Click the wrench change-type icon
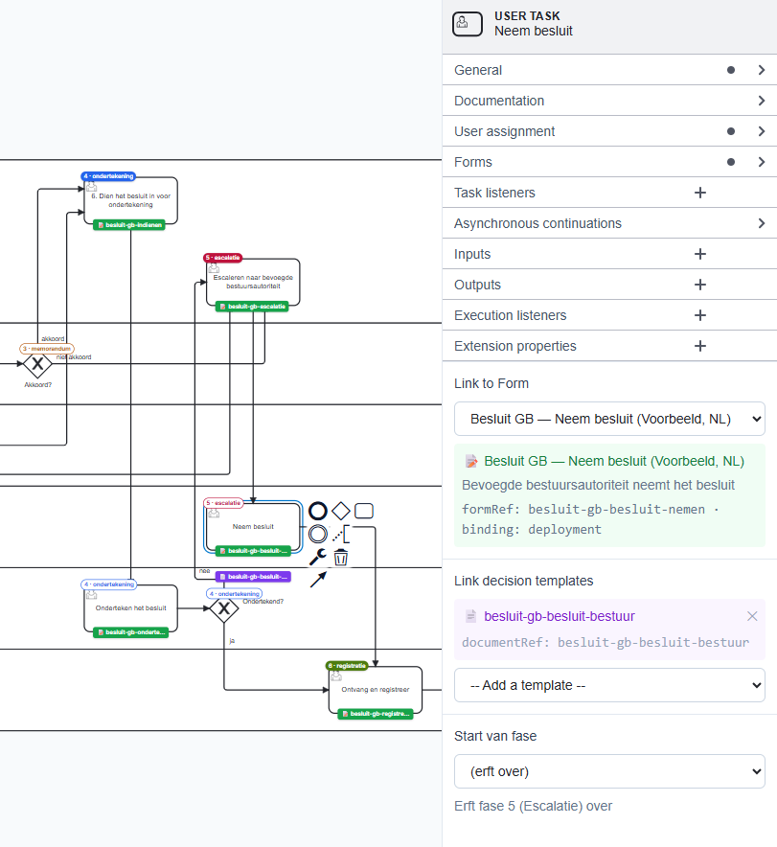 point(317,557)
